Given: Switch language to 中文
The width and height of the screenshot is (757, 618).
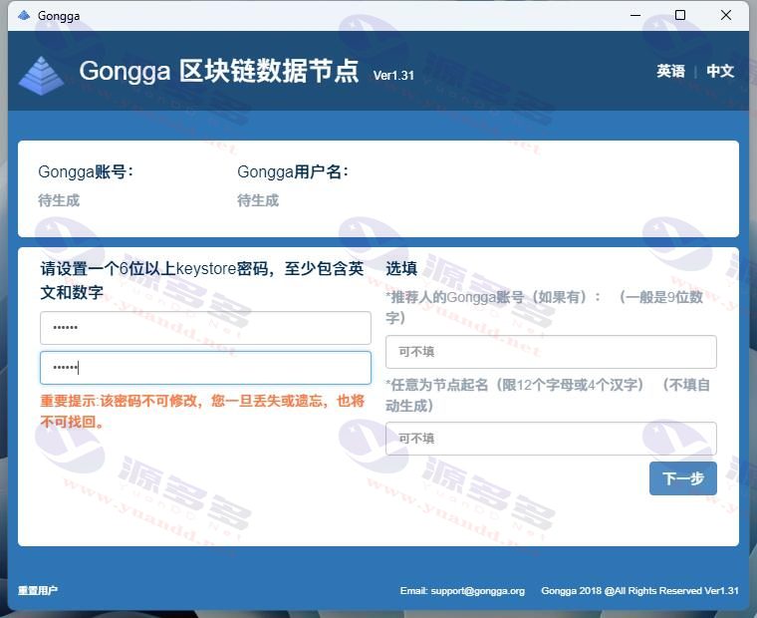Looking at the screenshot, I should [x=720, y=71].
